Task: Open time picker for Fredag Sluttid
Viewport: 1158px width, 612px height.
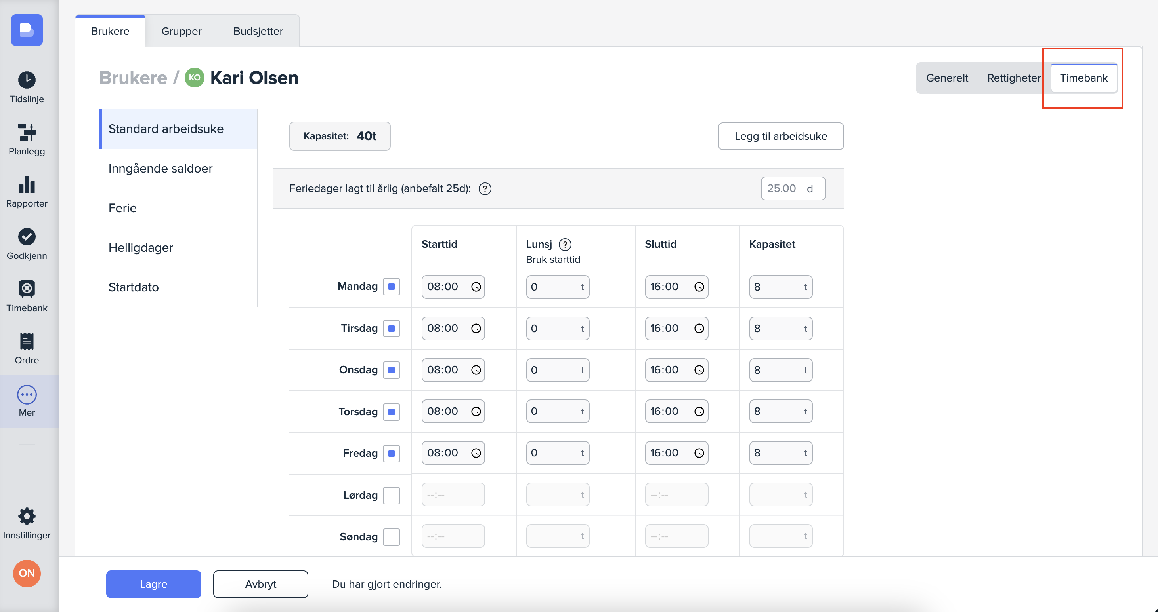Action: pos(699,453)
